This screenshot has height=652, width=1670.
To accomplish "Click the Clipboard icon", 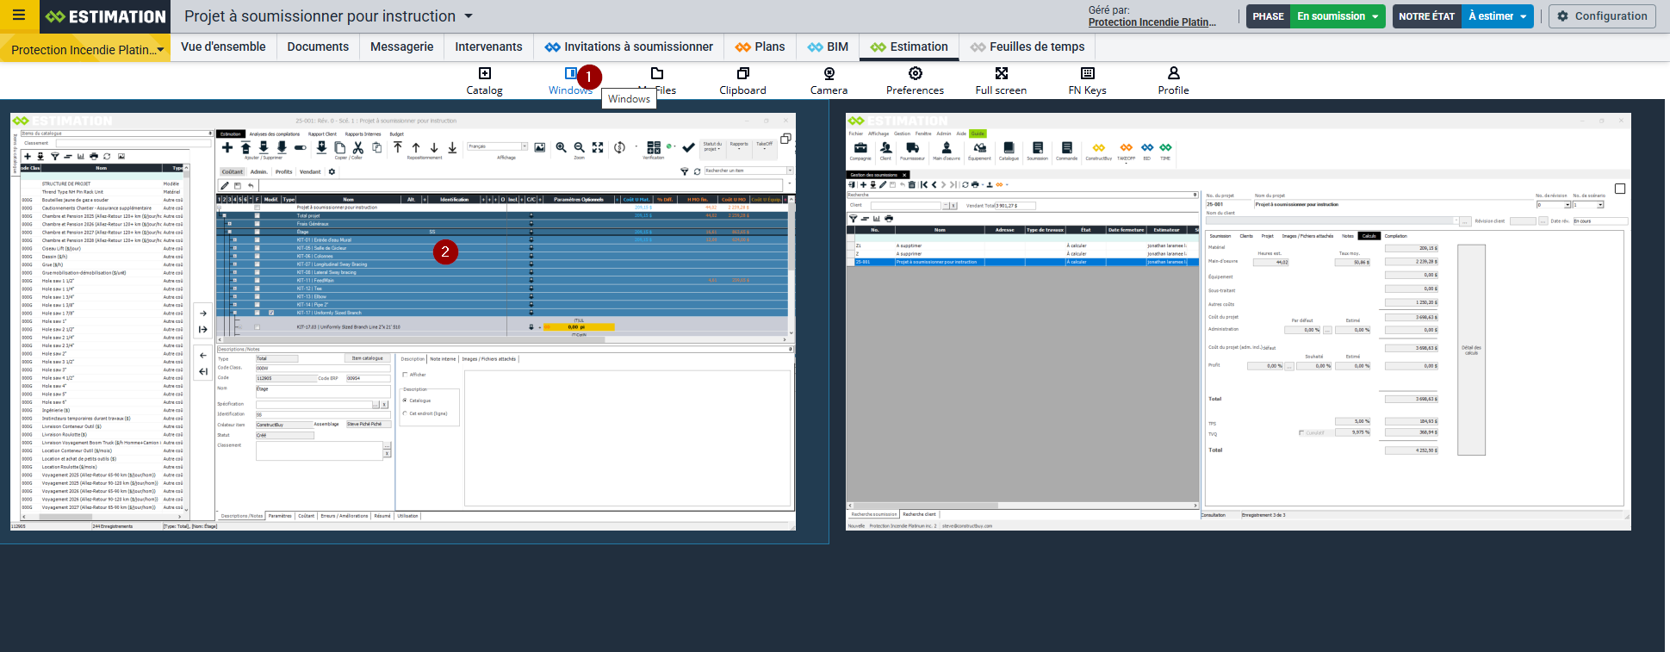I will point(742,80).
